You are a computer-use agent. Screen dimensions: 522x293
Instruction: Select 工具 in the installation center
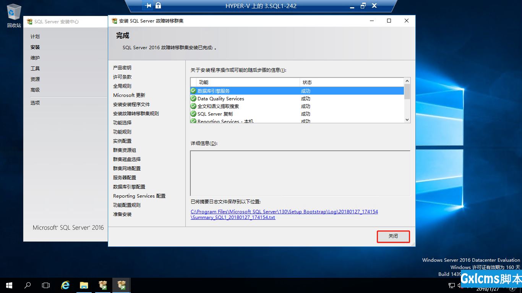pyautogui.click(x=35, y=69)
